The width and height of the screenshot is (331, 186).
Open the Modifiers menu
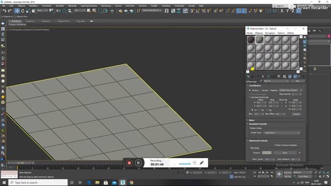(x=33, y=6)
